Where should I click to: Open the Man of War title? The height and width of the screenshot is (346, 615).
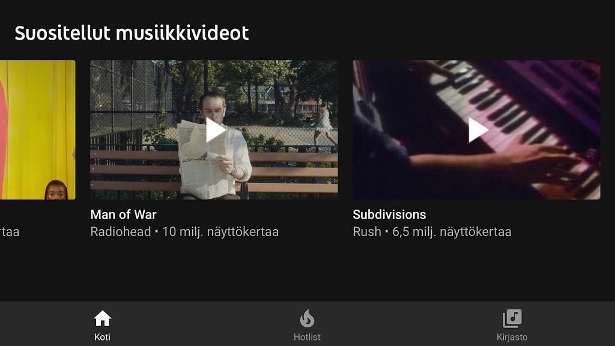tap(123, 214)
